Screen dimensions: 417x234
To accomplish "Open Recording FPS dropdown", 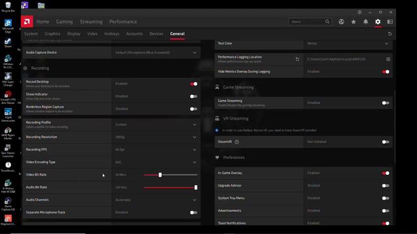I will [156, 149].
